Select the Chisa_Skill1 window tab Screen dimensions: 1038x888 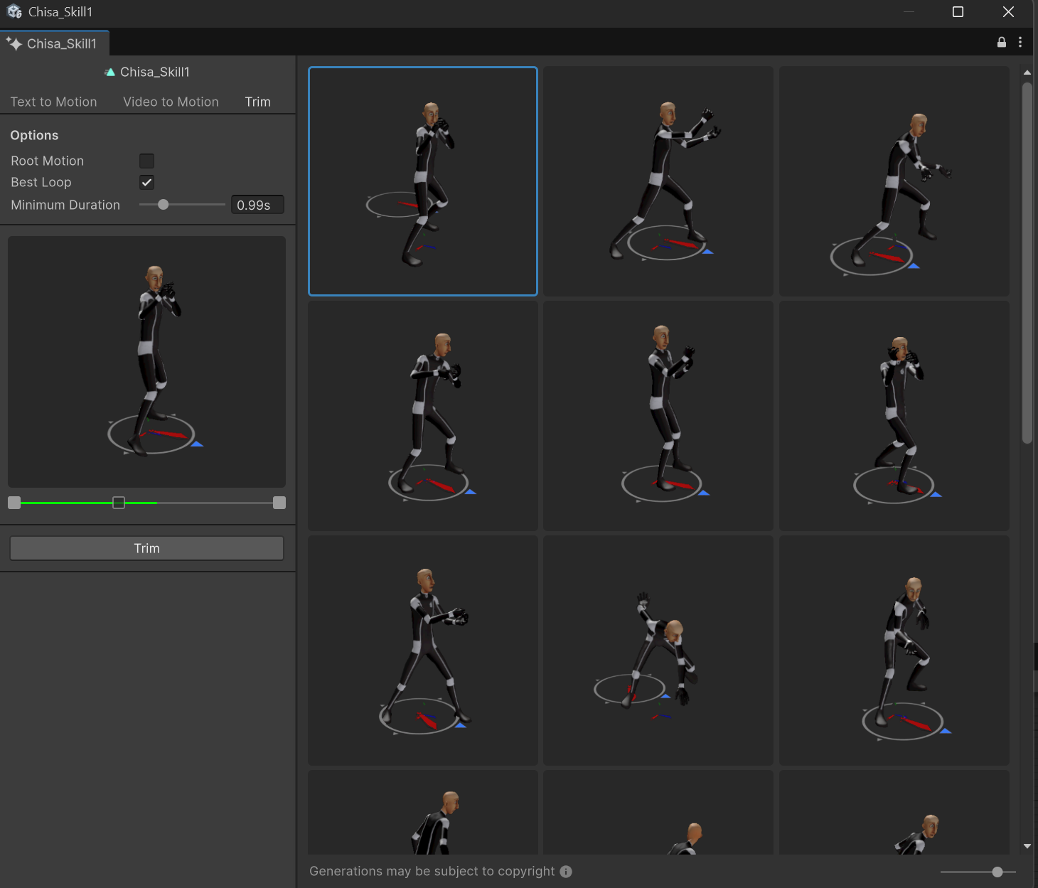pos(55,43)
